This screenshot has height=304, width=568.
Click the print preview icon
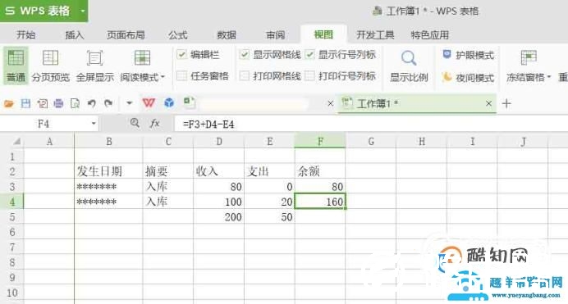point(75,104)
